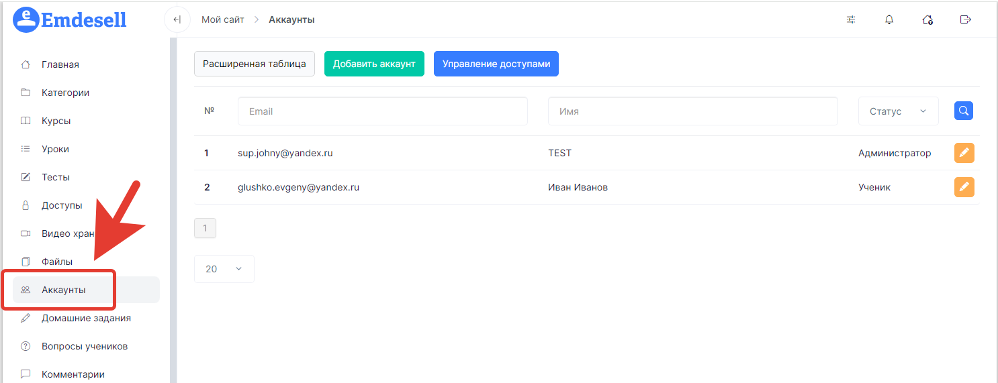Open Домашние задания section
998x383 pixels.
(x=86, y=318)
